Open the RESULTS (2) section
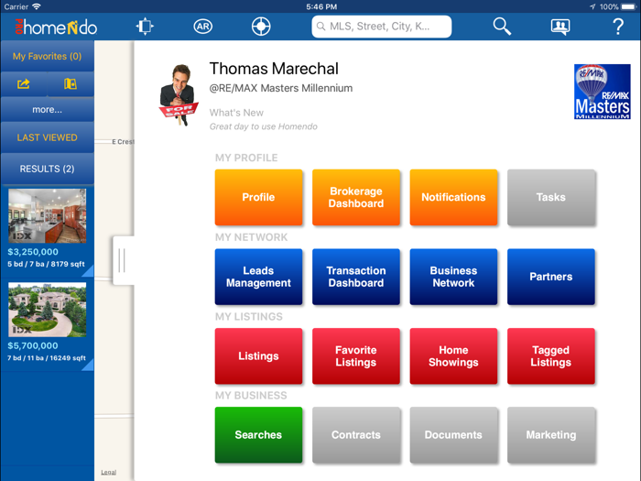 [x=47, y=169]
